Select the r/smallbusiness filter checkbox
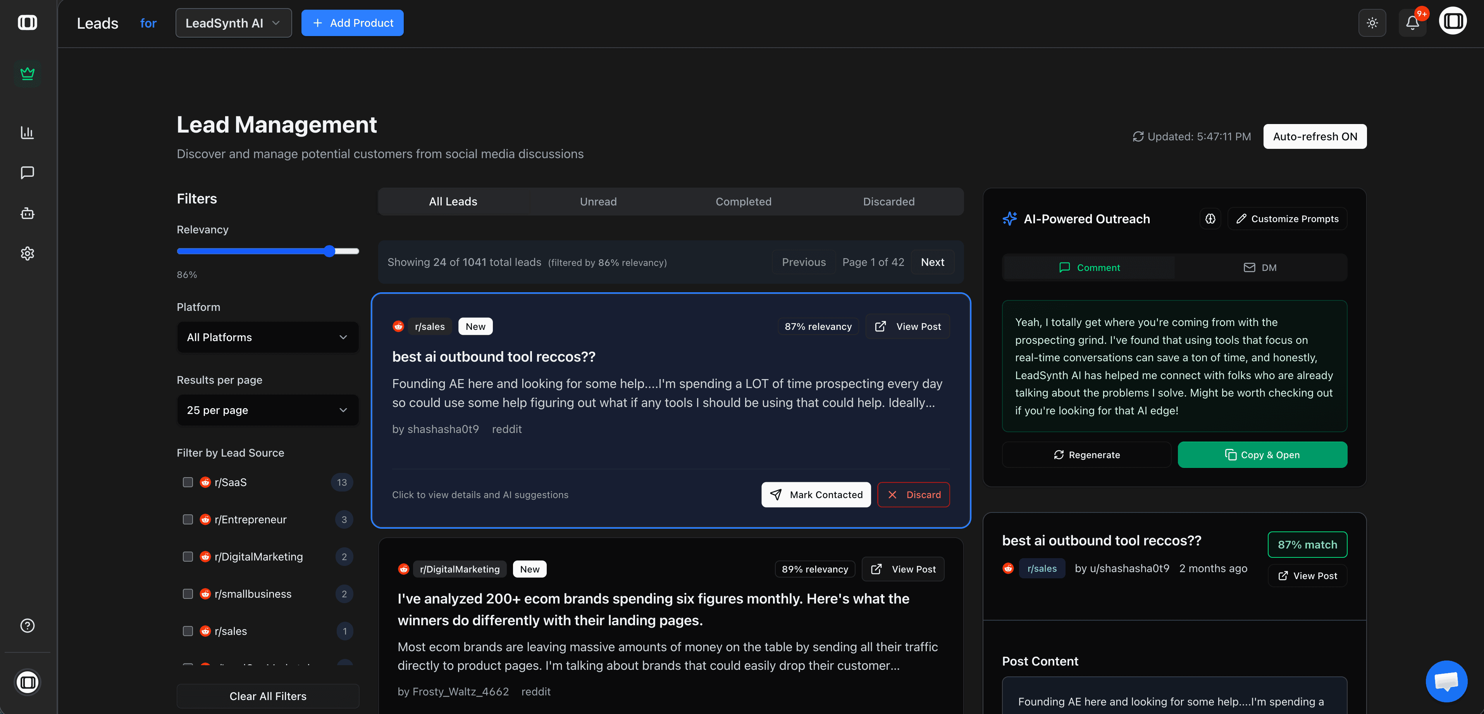The width and height of the screenshot is (1484, 714). tap(187, 593)
